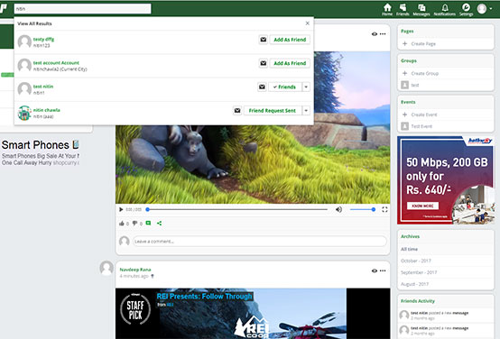Send message to nitin chawla

pyautogui.click(x=237, y=110)
